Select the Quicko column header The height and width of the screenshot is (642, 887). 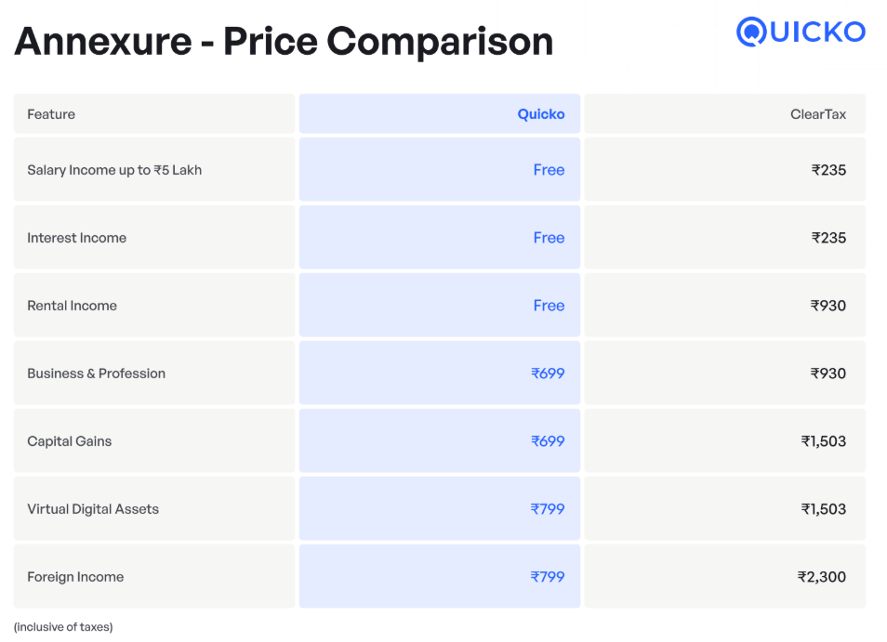[541, 114]
